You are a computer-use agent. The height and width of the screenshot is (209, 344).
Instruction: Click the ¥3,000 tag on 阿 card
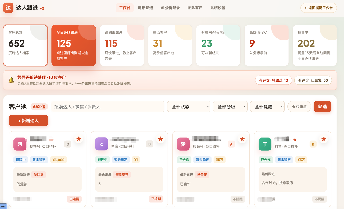point(59,160)
